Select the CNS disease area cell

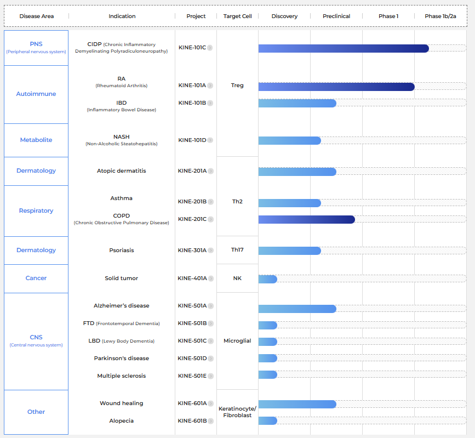(x=36, y=341)
